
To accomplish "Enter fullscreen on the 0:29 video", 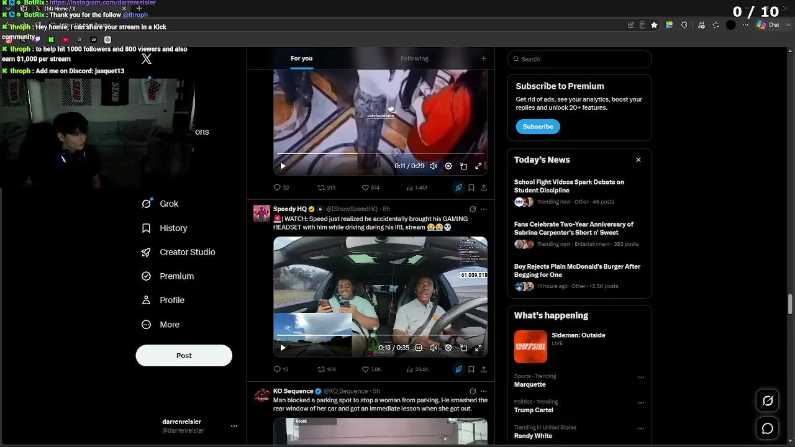I will click(478, 166).
